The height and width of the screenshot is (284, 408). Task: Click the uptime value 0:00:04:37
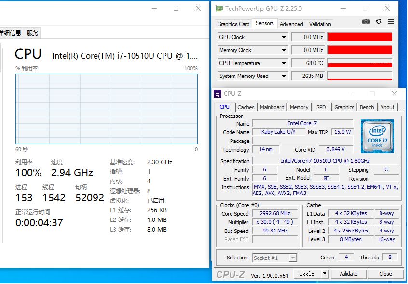click(39, 223)
